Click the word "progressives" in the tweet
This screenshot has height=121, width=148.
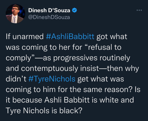click(75, 58)
